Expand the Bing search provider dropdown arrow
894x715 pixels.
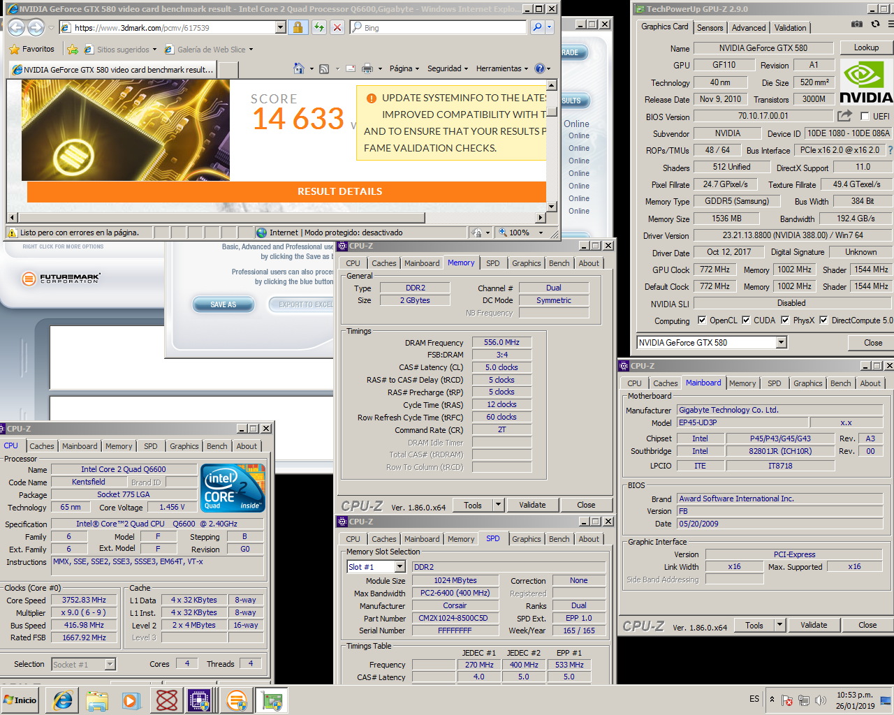(549, 27)
